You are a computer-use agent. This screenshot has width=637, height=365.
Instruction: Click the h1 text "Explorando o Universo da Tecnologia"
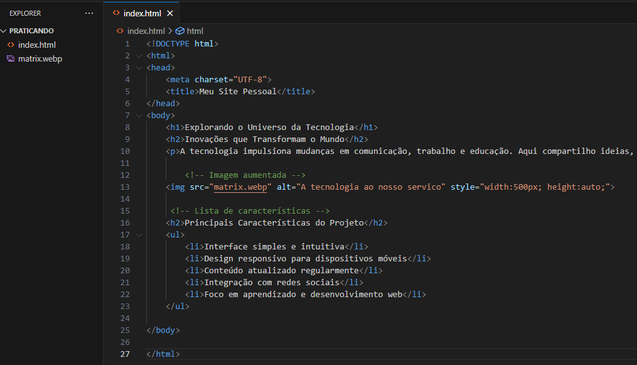[269, 128]
